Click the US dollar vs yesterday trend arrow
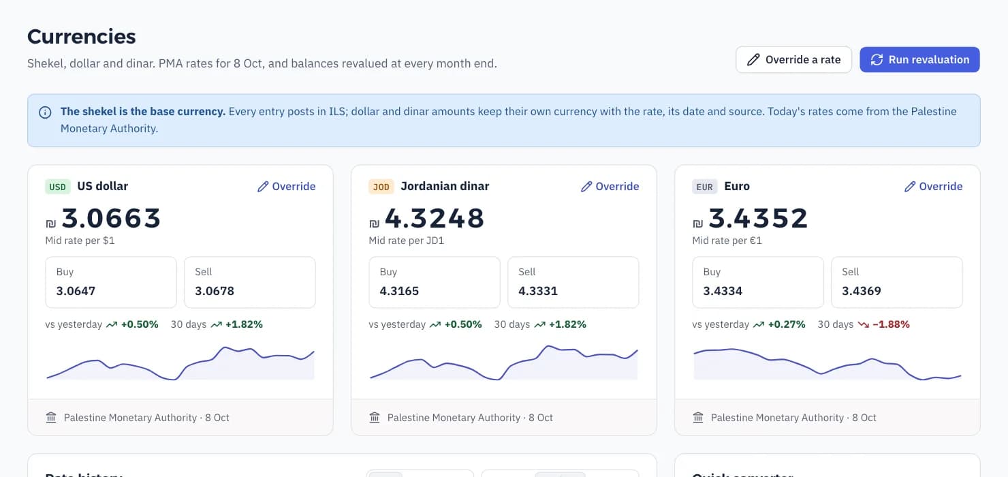This screenshot has height=477, width=1008. (112, 325)
